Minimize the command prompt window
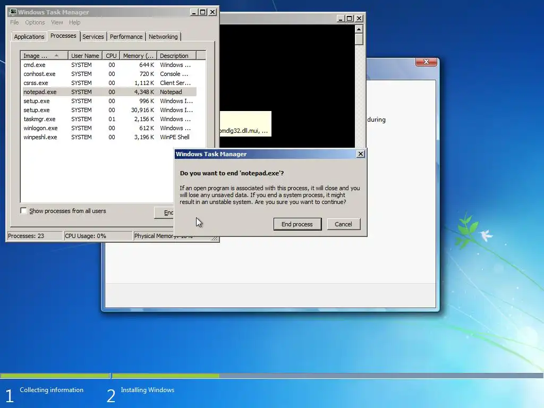 click(341, 19)
